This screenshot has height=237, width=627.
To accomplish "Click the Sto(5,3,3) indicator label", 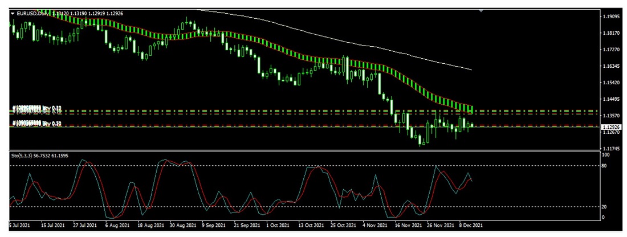I will [x=24, y=154].
